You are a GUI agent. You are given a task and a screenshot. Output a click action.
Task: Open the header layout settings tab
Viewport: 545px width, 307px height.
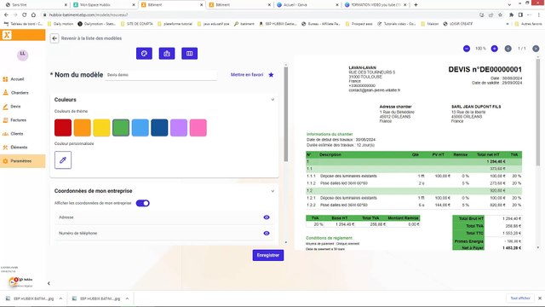click(167, 54)
